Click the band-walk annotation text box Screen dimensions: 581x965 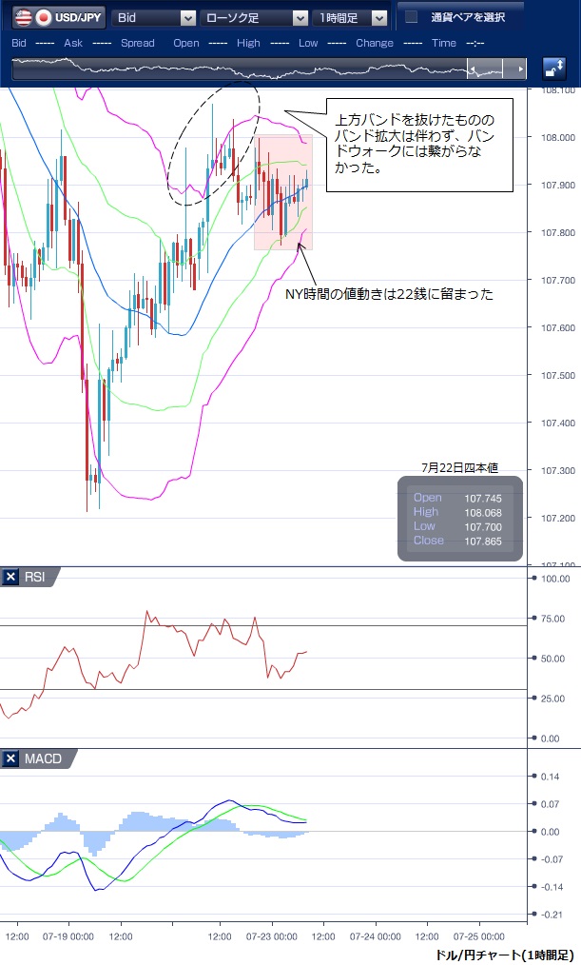pyautogui.click(x=418, y=144)
